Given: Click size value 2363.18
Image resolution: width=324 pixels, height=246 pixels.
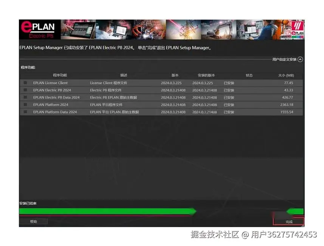Looking at the screenshot, I should 287,104.
